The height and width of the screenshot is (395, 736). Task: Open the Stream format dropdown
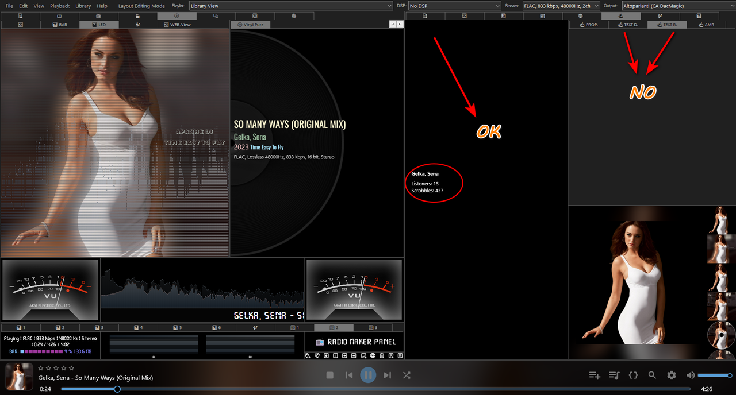click(561, 6)
